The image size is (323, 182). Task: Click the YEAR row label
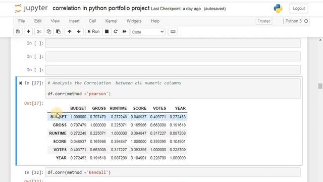(61, 158)
